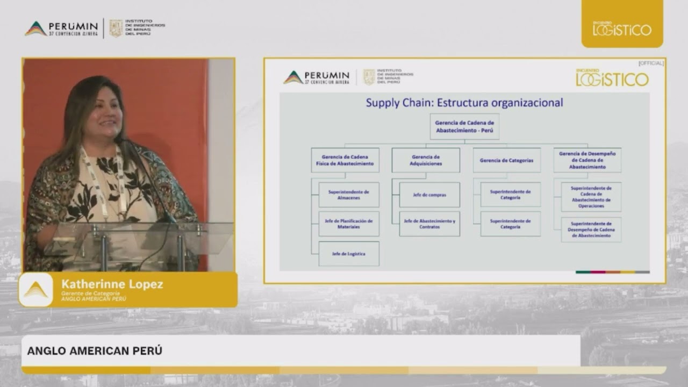Click the "[OFFICIAL]" tag on the slide
Image resolution: width=688 pixels, height=387 pixels.
coord(651,63)
